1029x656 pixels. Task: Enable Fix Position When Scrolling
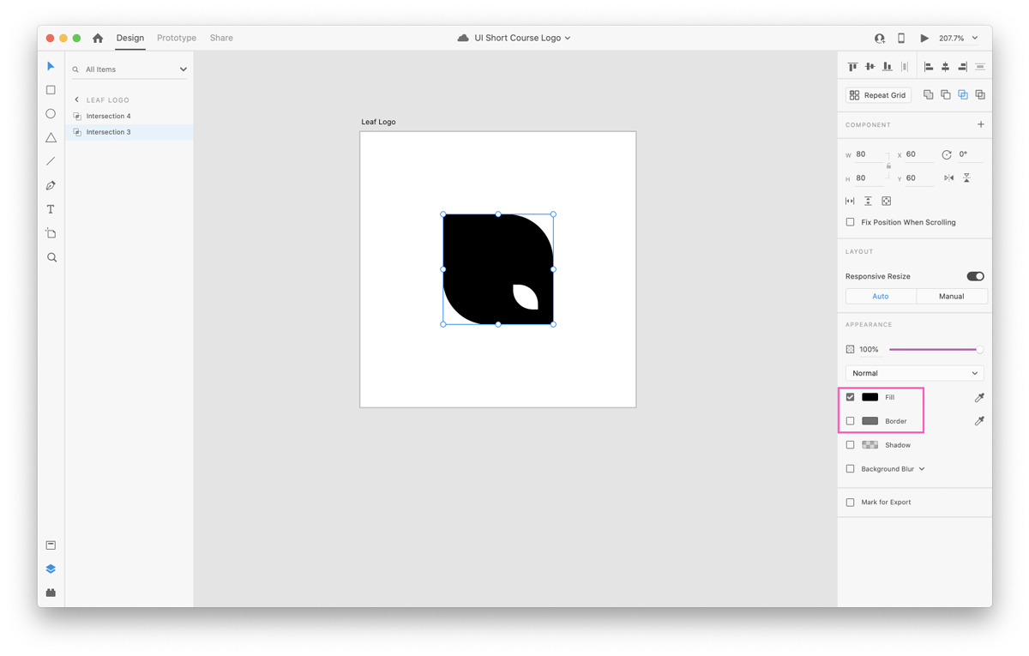click(851, 222)
